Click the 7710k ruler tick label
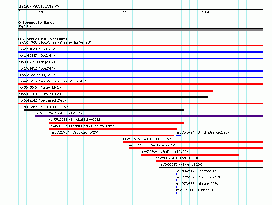The height and width of the screenshot is (205, 272). click(42, 12)
